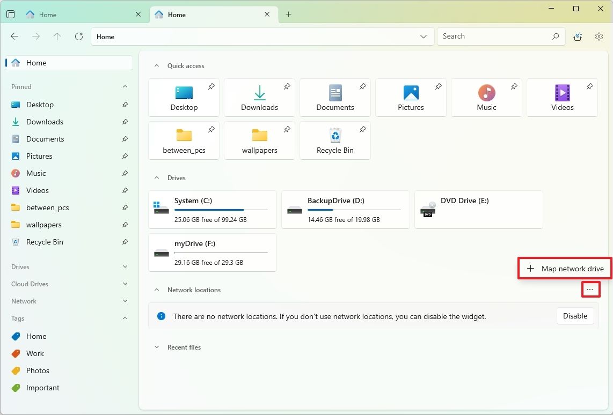This screenshot has height=415, width=613.
Task: Disable the network locations widget
Action: click(x=575, y=316)
